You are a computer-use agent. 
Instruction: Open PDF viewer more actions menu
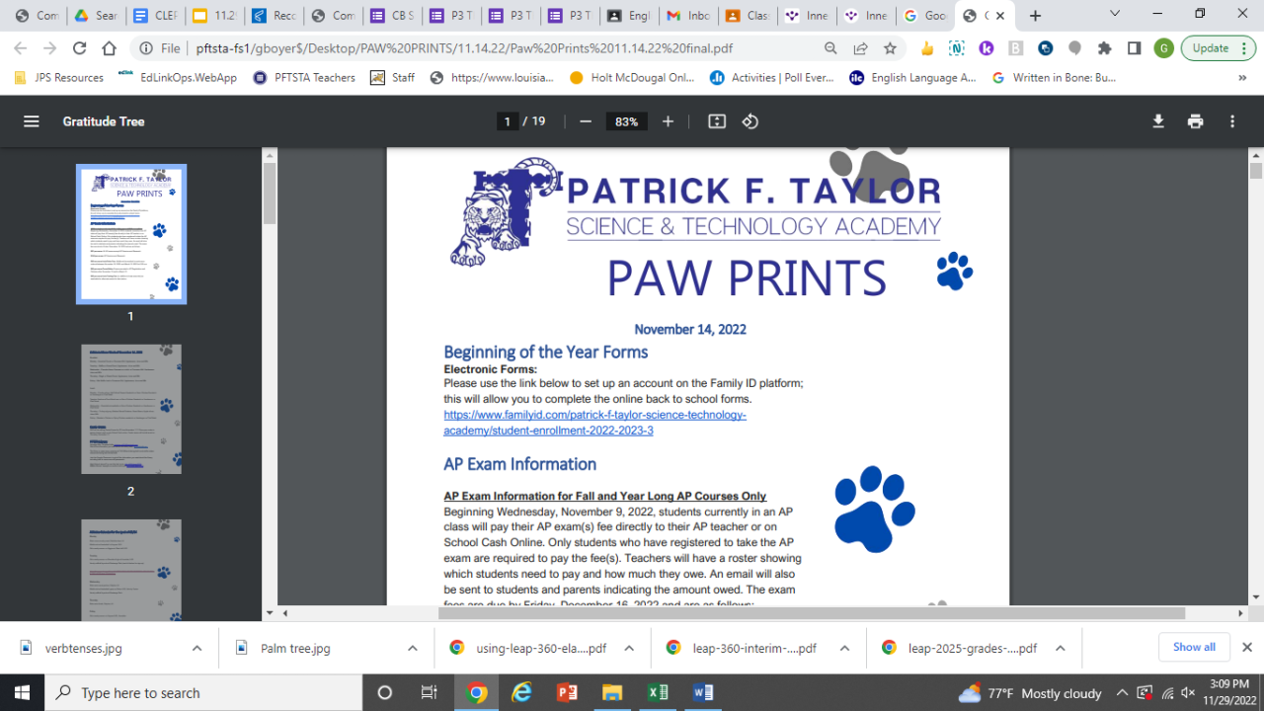point(1232,121)
